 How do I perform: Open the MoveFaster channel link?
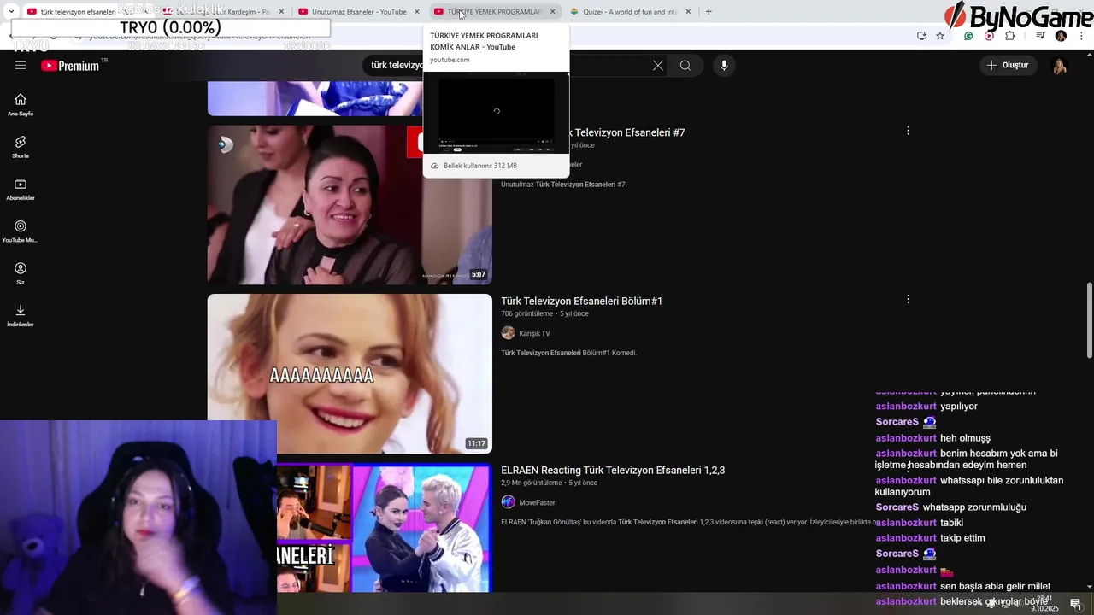537,502
